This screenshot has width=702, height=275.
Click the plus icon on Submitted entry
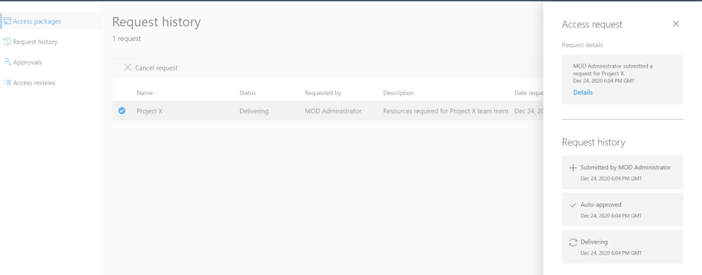coord(573,168)
